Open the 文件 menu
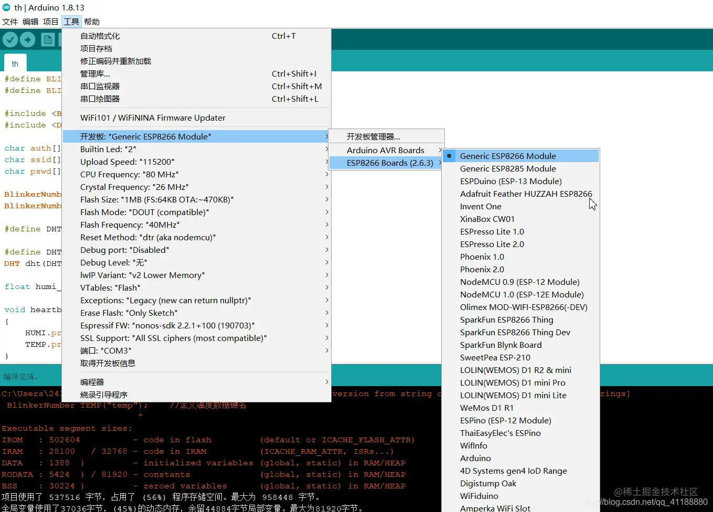 coord(10,22)
